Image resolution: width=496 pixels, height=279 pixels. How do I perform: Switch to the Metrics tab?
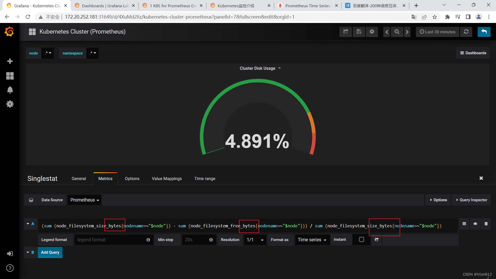(x=105, y=179)
